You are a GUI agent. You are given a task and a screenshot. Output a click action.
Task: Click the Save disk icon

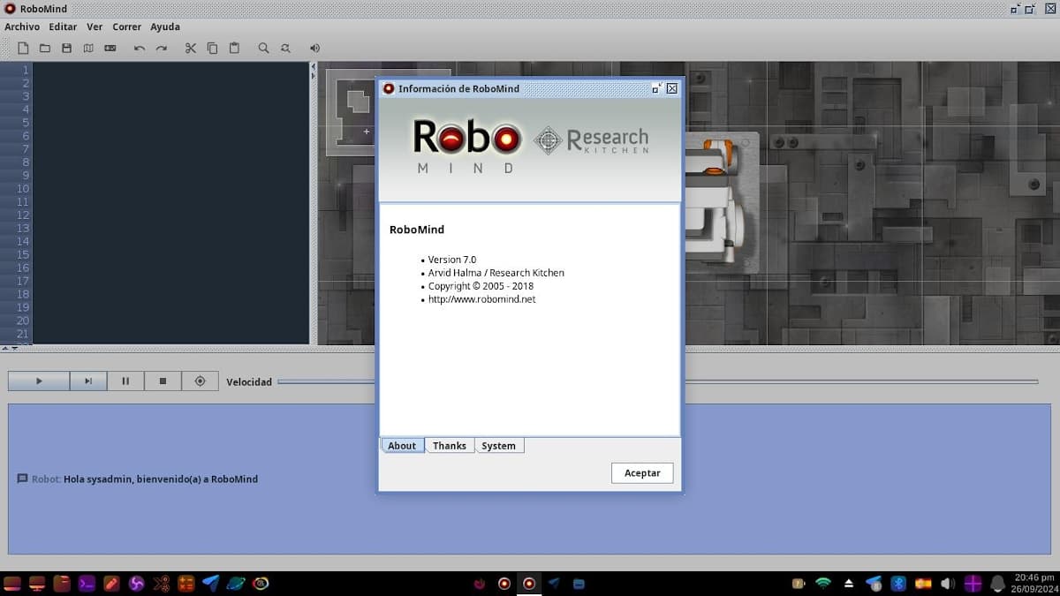[66, 49]
